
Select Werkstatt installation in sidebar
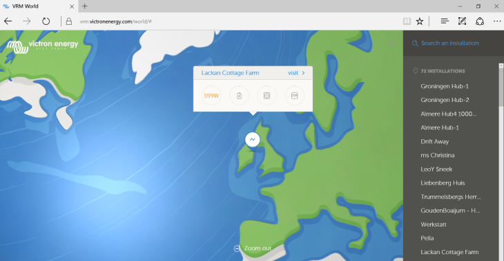pyautogui.click(x=434, y=225)
